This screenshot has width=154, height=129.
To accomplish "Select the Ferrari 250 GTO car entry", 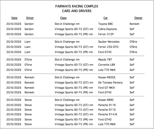I will (x=108, y=47).
